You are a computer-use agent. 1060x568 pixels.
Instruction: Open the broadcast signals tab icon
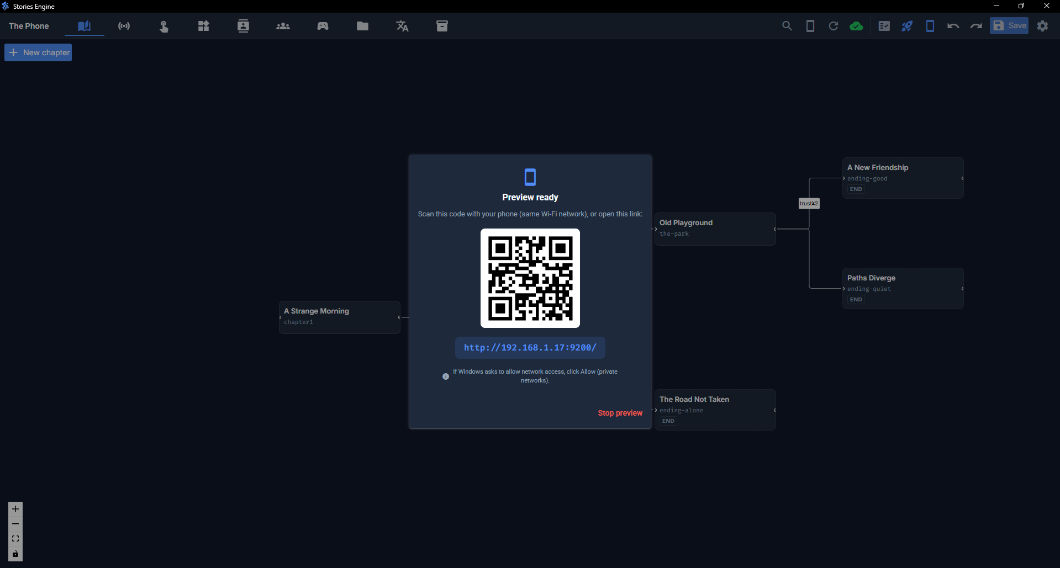click(x=124, y=26)
